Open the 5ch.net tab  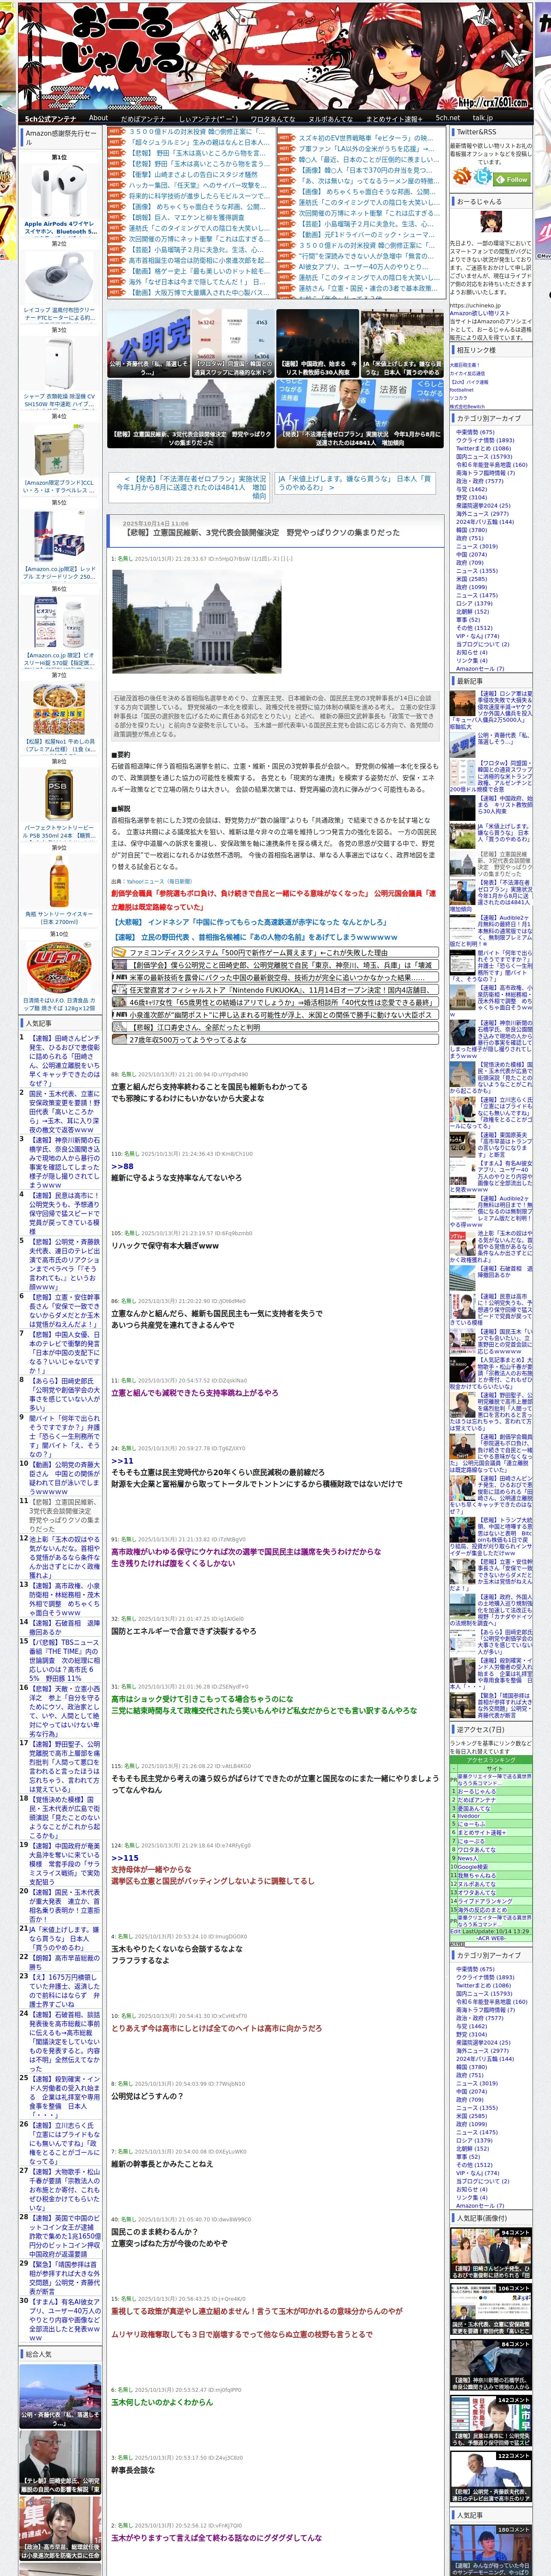(448, 118)
